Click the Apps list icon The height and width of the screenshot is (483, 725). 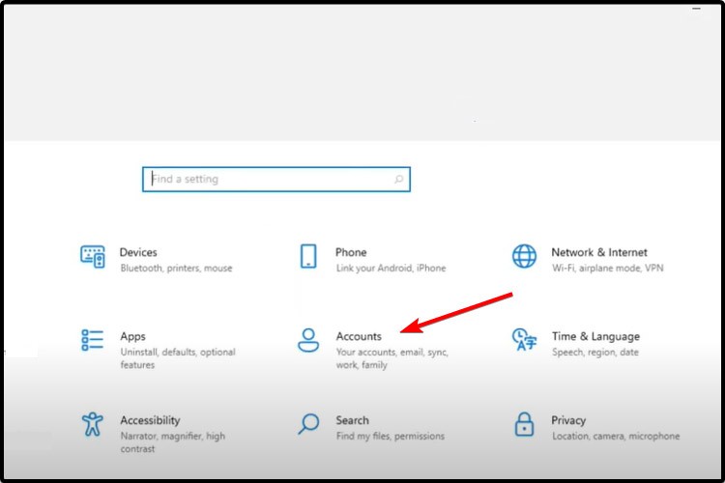[93, 340]
